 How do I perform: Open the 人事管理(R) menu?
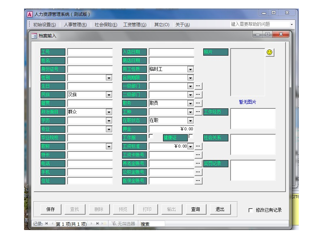tap(75, 25)
